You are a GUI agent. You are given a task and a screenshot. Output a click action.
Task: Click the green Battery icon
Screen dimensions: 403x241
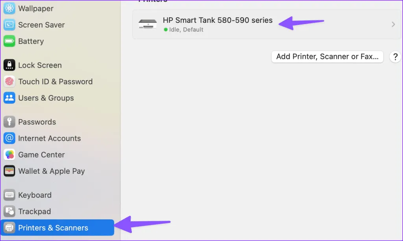9,41
